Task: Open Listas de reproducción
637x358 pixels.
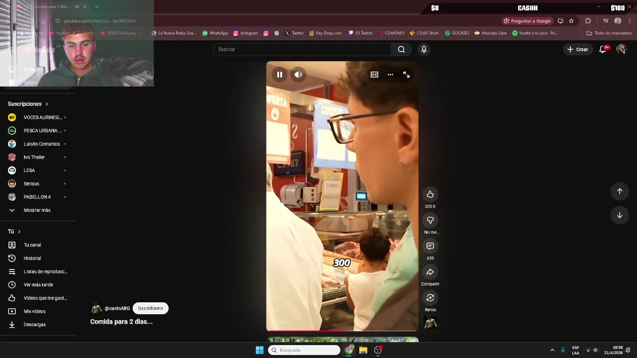Action: point(38,271)
